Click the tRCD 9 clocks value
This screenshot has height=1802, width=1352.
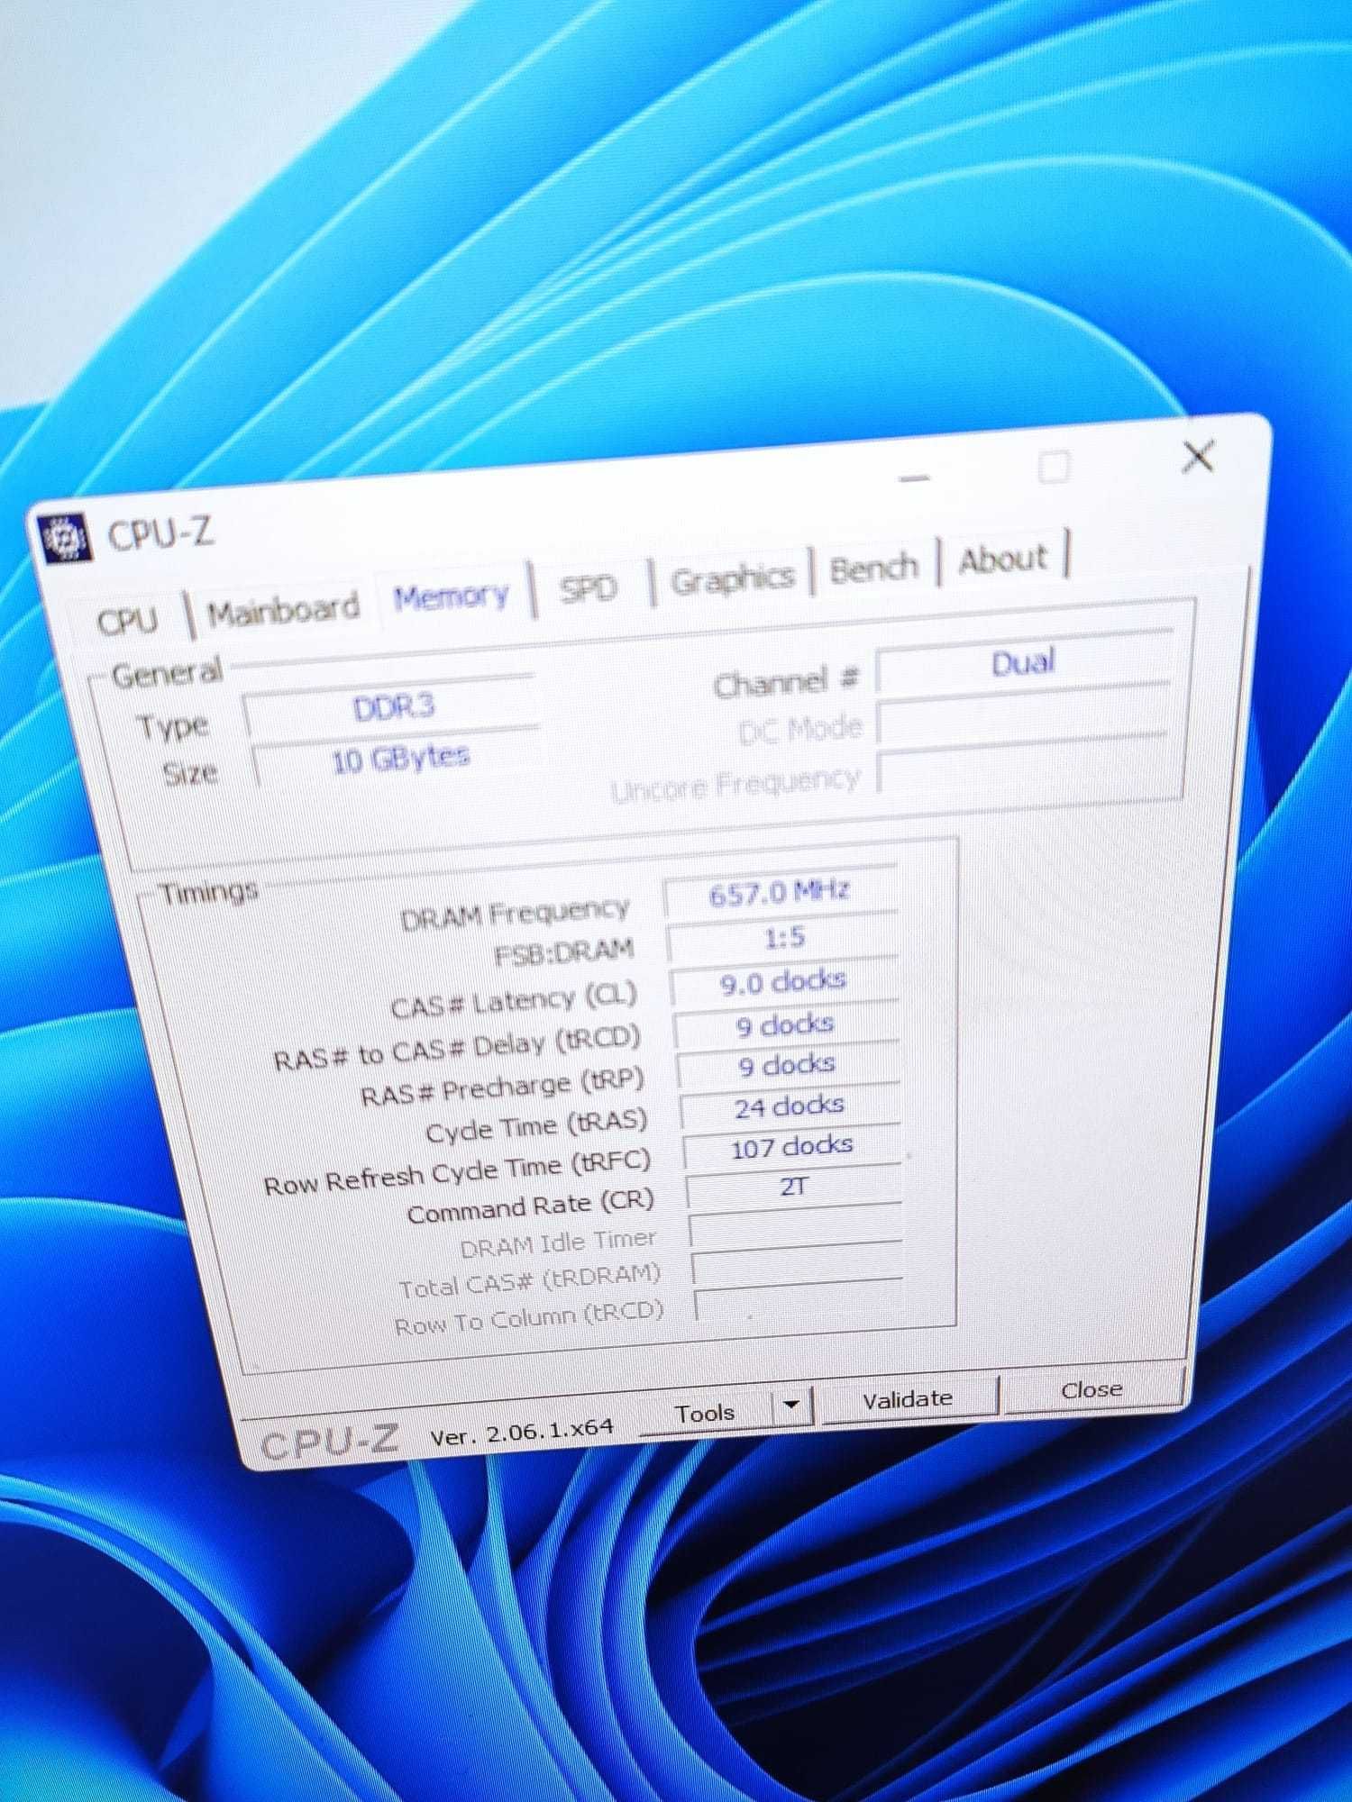(x=785, y=1024)
